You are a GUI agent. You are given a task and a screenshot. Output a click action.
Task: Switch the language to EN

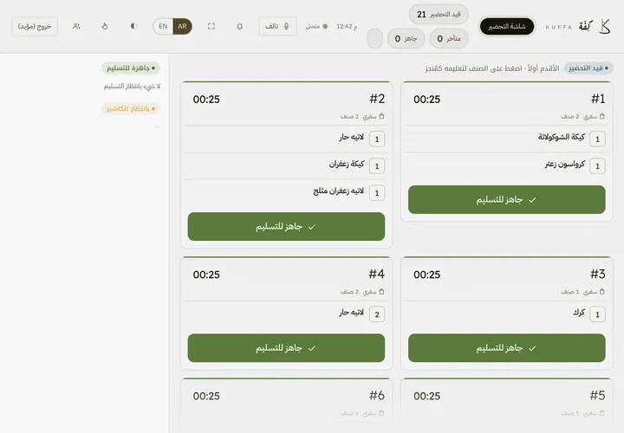click(x=163, y=26)
